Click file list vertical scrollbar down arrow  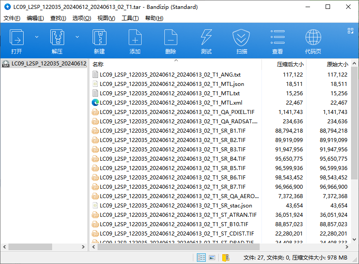pyautogui.click(x=354, y=240)
